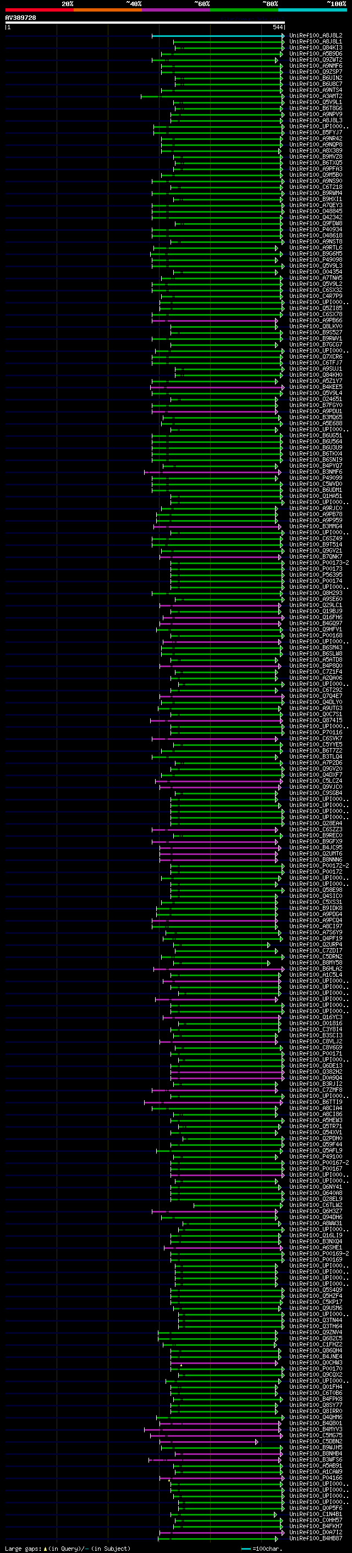352x1553 pixels.
Task: Click the purple alignment bar for B7QNK7
Action: click(x=220, y=556)
